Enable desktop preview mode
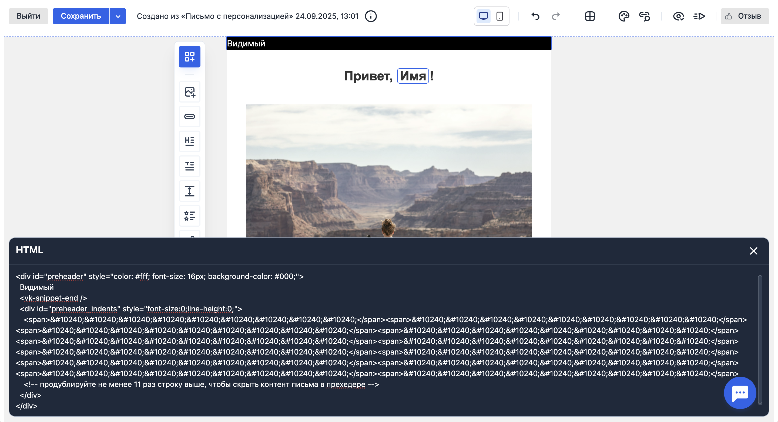Image resolution: width=778 pixels, height=422 pixels. click(483, 16)
